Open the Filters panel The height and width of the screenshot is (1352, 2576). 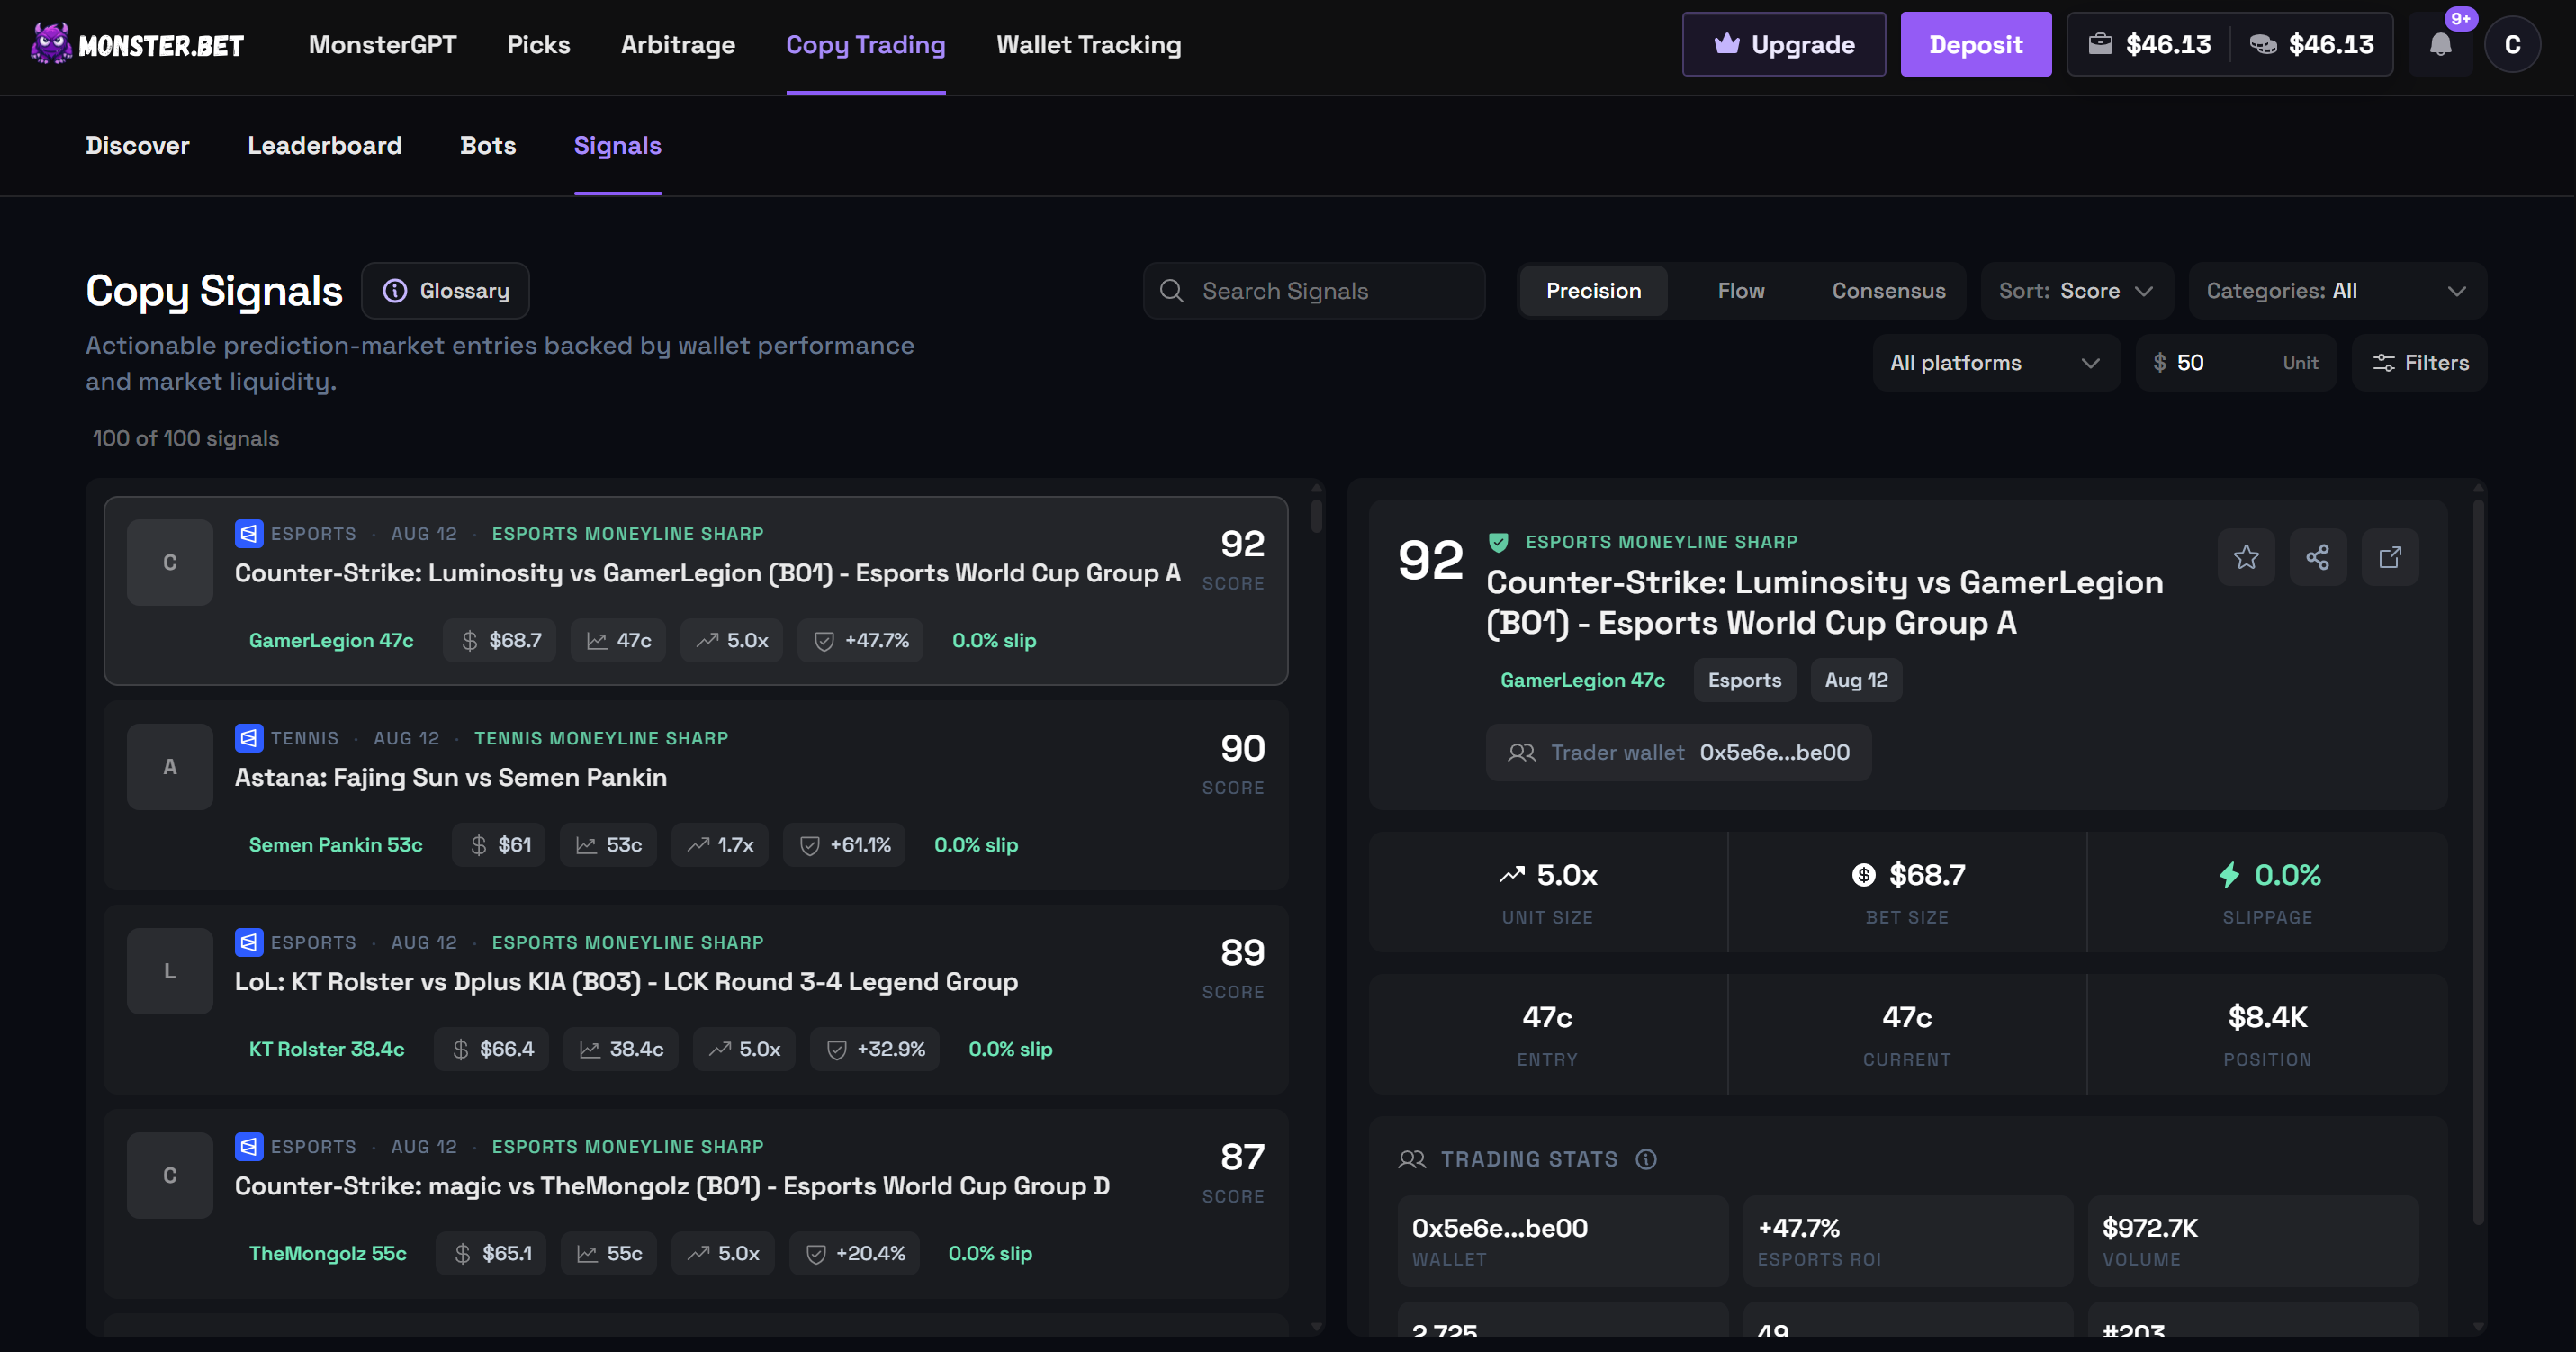[2419, 363]
